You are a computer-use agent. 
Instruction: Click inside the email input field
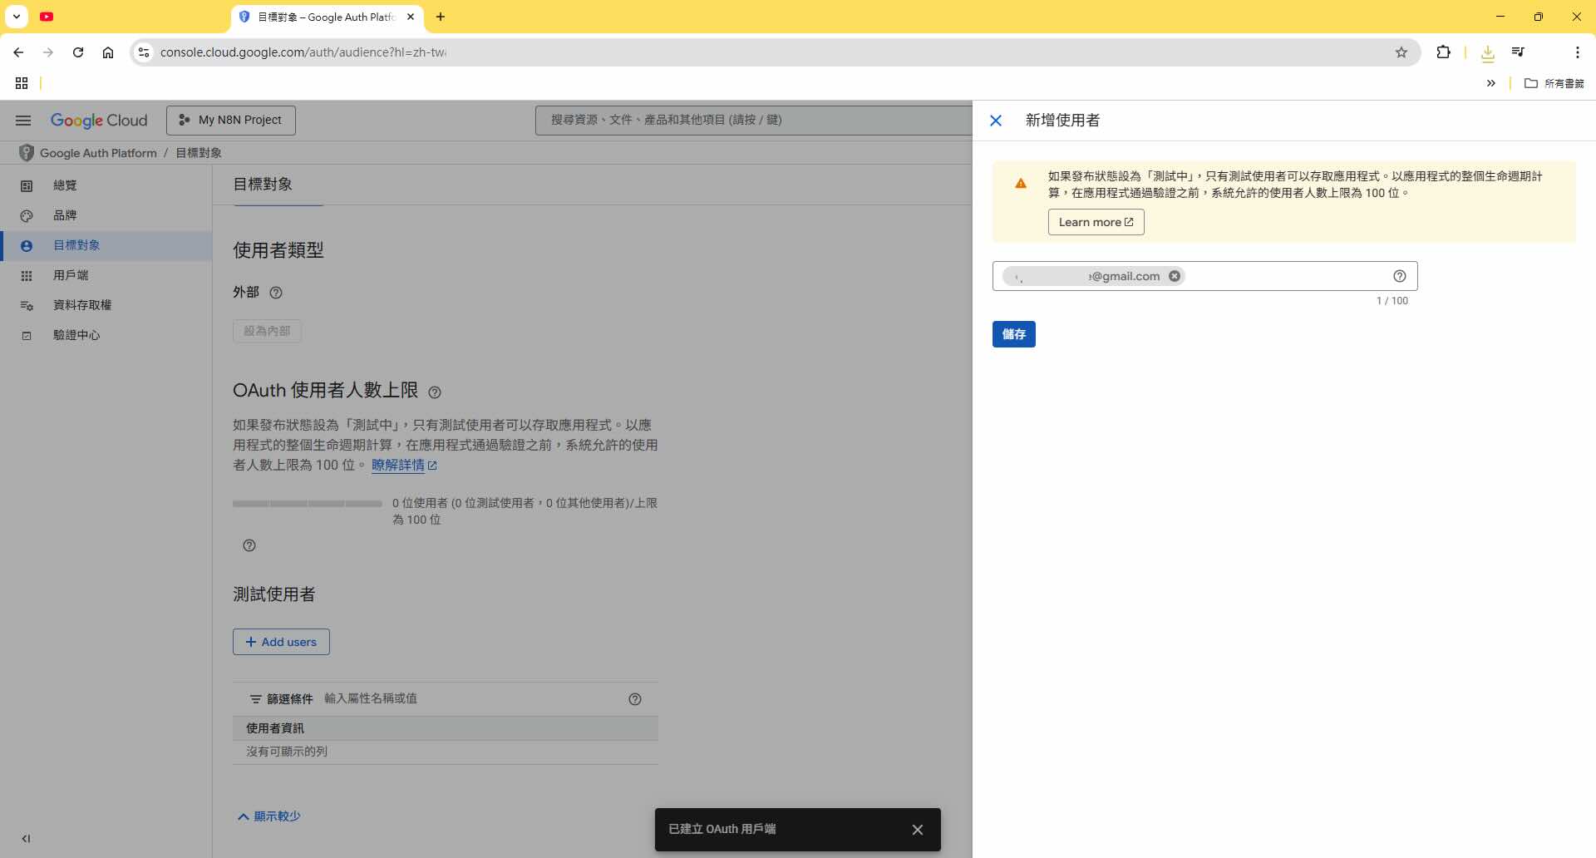1288,276
